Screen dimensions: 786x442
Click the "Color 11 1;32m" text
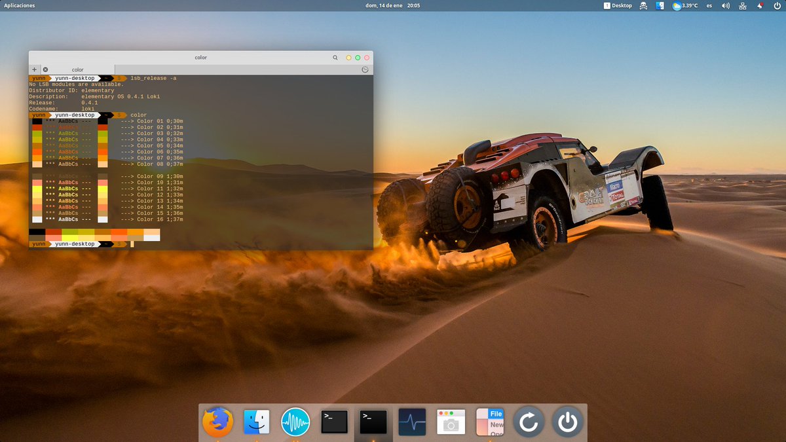point(160,189)
